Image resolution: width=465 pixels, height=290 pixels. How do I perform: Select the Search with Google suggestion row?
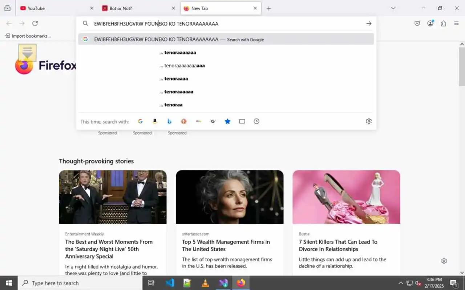click(226, 39)
